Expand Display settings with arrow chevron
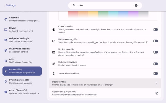 pyautogui.click(x=157, y=83)
